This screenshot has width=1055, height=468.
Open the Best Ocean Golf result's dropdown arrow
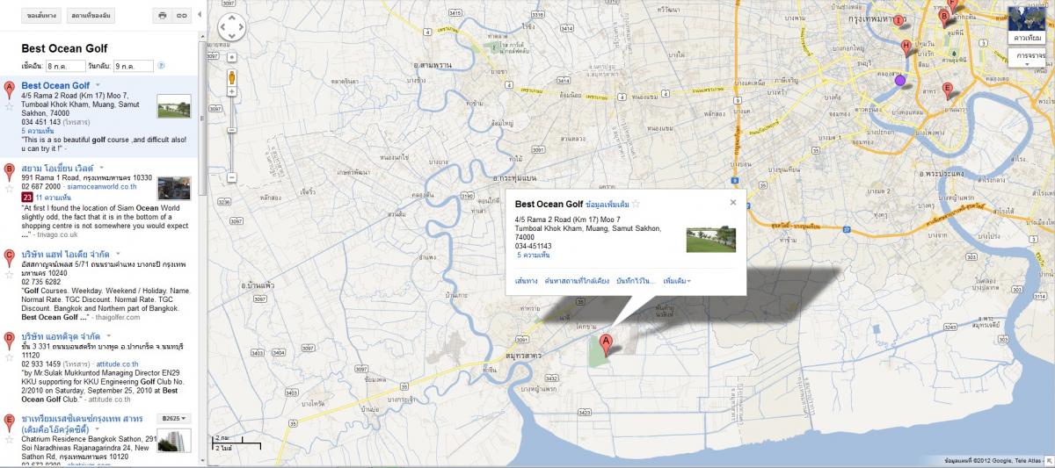pyautogui.click(x=98, y=85)
